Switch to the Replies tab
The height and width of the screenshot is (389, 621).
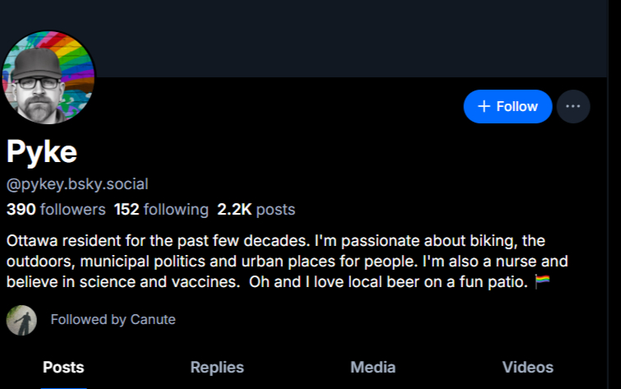click(217, 368)
